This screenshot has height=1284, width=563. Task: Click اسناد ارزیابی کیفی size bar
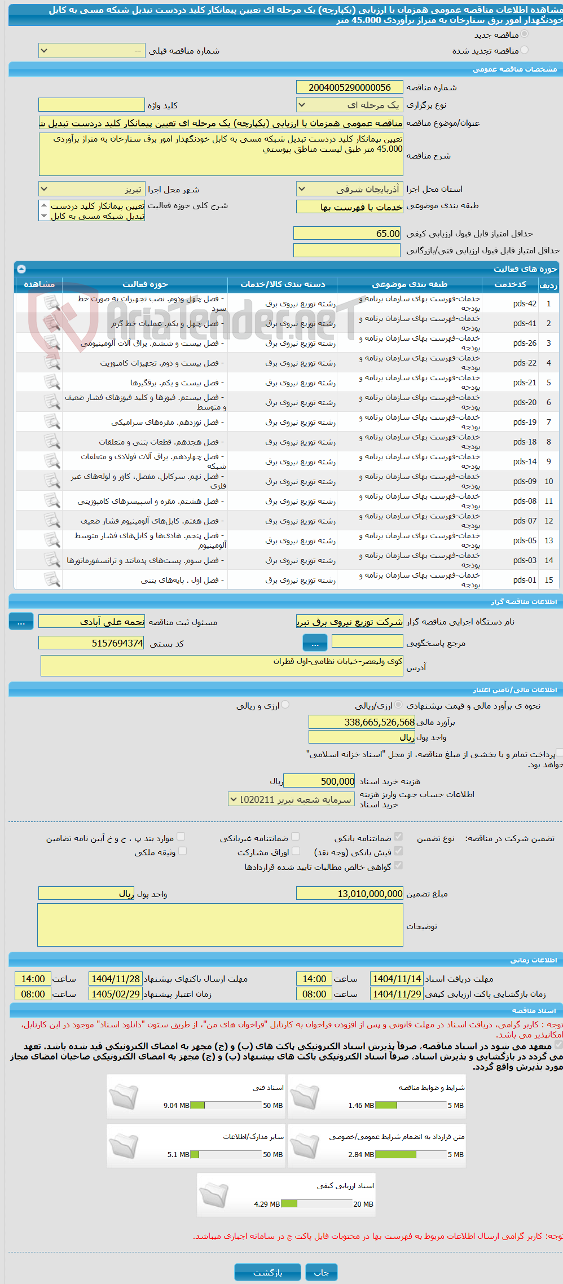317,1203
